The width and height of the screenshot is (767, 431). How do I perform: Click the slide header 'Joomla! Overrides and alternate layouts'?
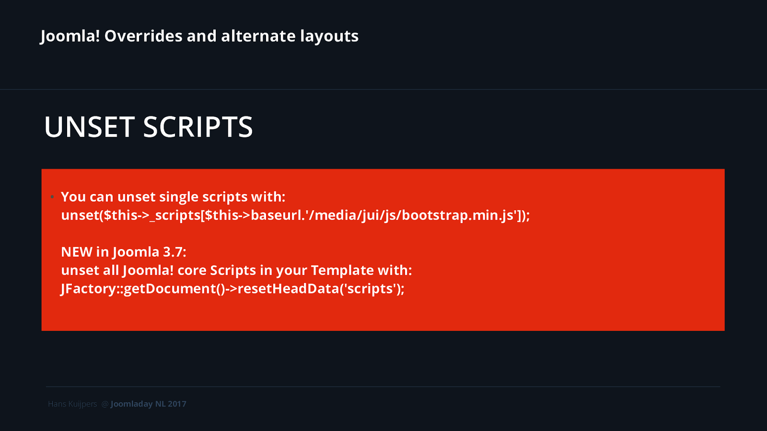199,36
